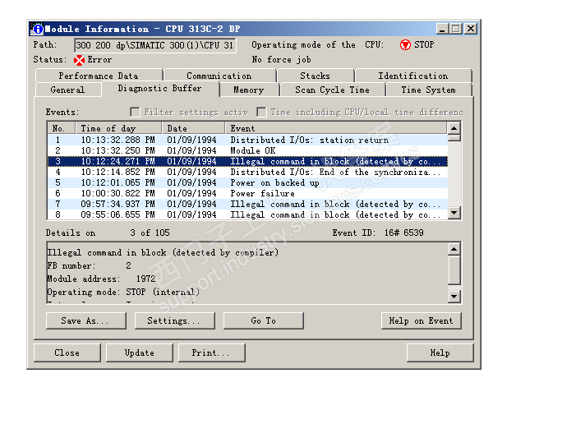Select event 4 End of the synchroniza...
562x433 pixels.
tap(247, 172)
